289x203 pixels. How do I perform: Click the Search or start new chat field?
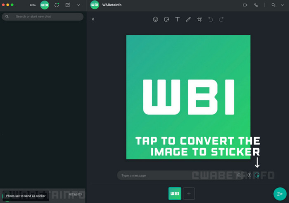(x=43, y=17)
